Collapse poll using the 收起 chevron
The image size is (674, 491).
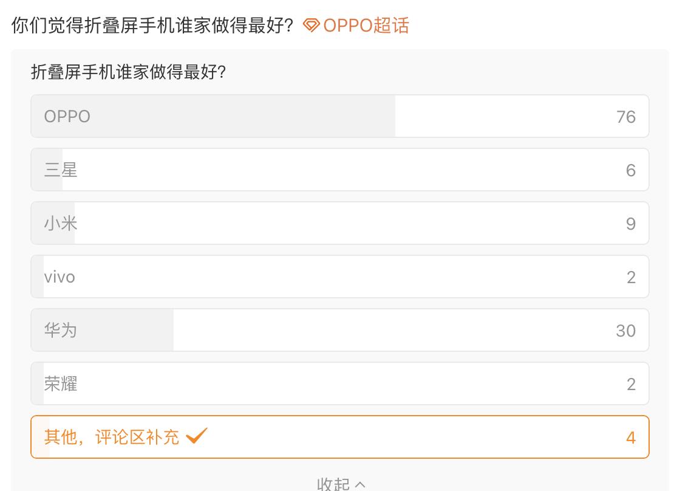click(360, 485)
